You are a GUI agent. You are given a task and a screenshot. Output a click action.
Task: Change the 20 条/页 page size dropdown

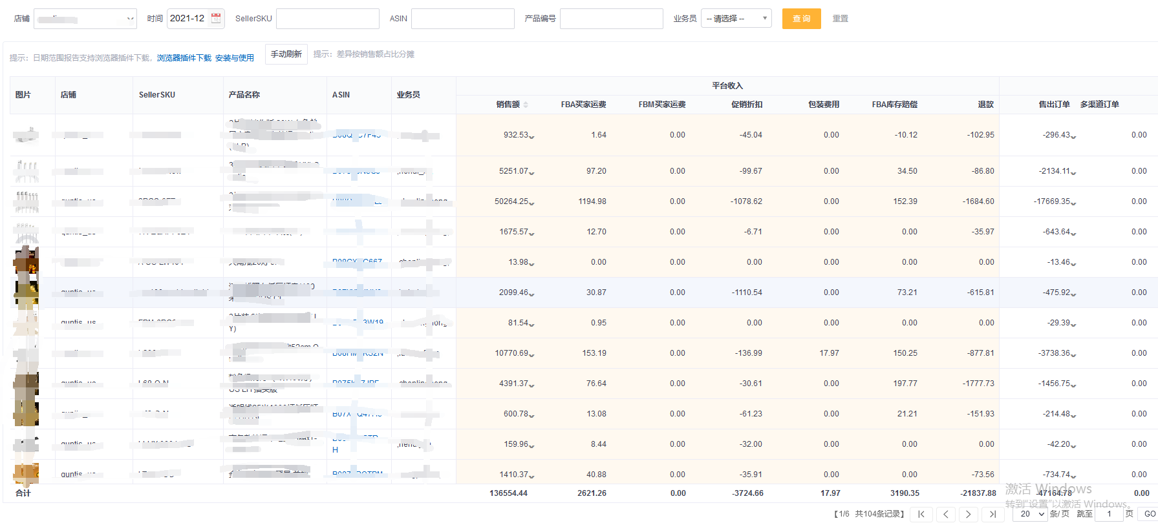point(1030,514)
